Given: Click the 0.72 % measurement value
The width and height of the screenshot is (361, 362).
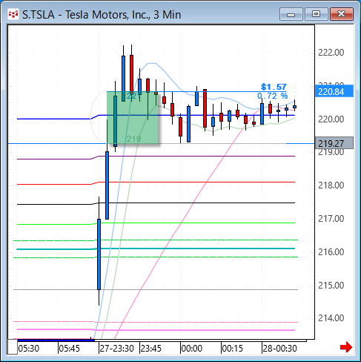Looking at the screenshot, I should [273, 96].
